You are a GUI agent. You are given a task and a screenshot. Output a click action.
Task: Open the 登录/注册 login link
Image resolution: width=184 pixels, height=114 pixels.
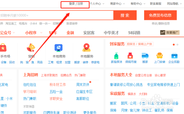point(76,4)
